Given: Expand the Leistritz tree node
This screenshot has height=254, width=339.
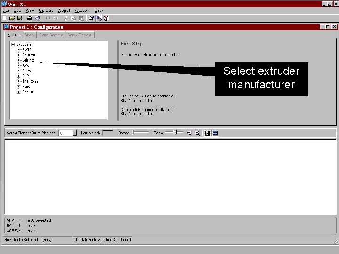Looking at the screenshot, I should coord(18,60).
